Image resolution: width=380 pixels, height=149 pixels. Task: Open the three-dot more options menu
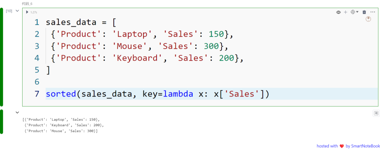coord(373,12)
